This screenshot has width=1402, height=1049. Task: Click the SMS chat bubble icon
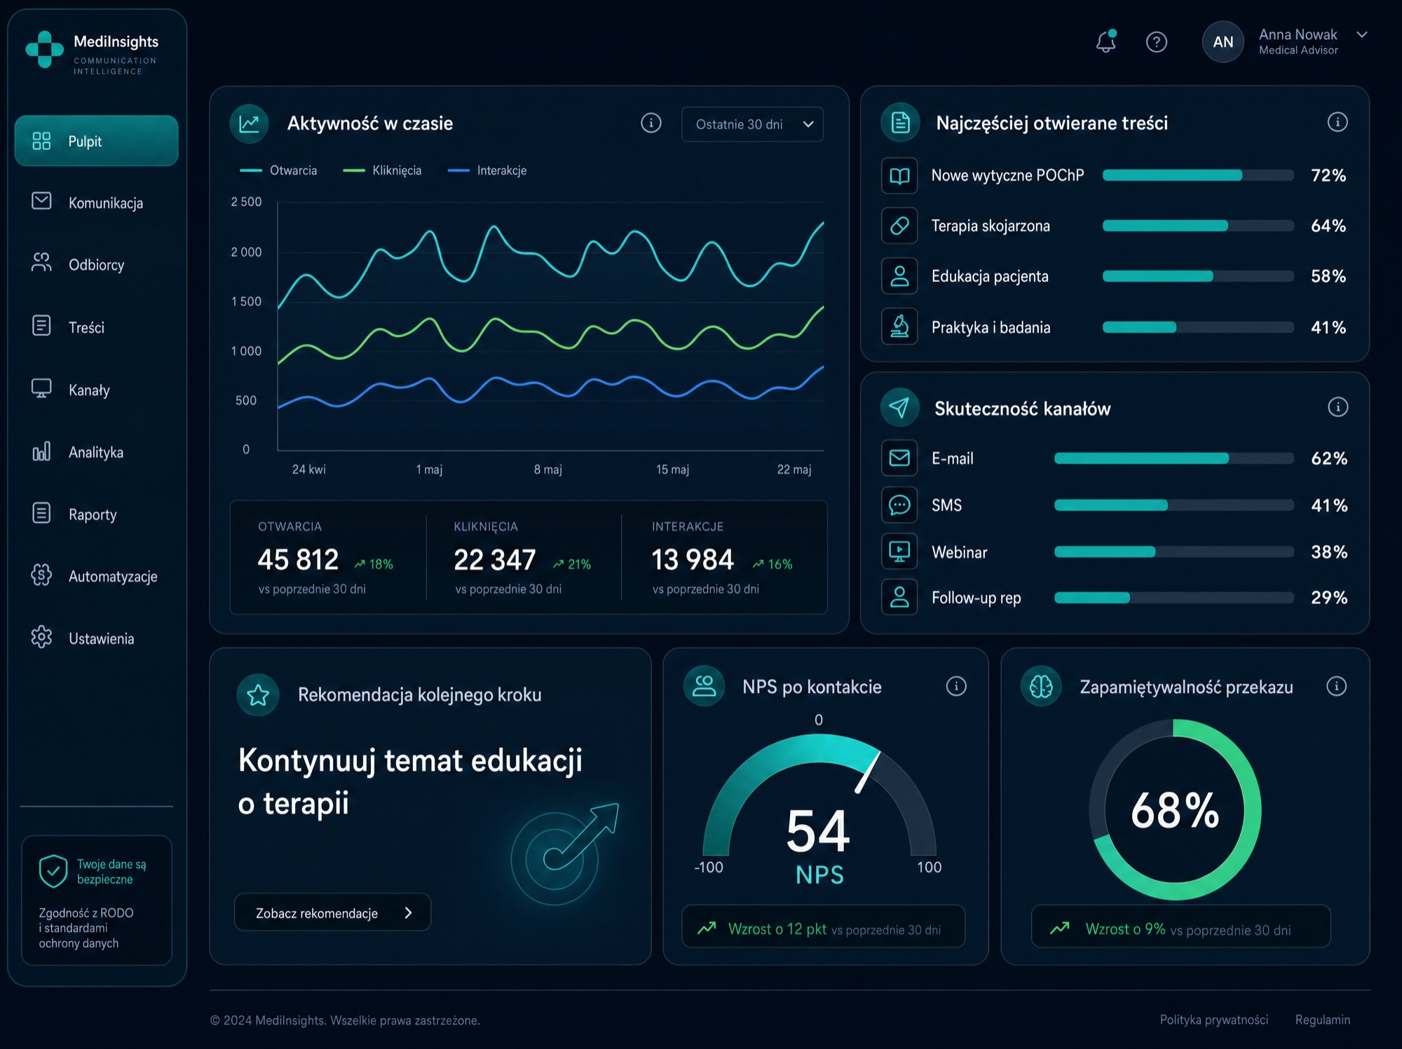tap(899, 505)
